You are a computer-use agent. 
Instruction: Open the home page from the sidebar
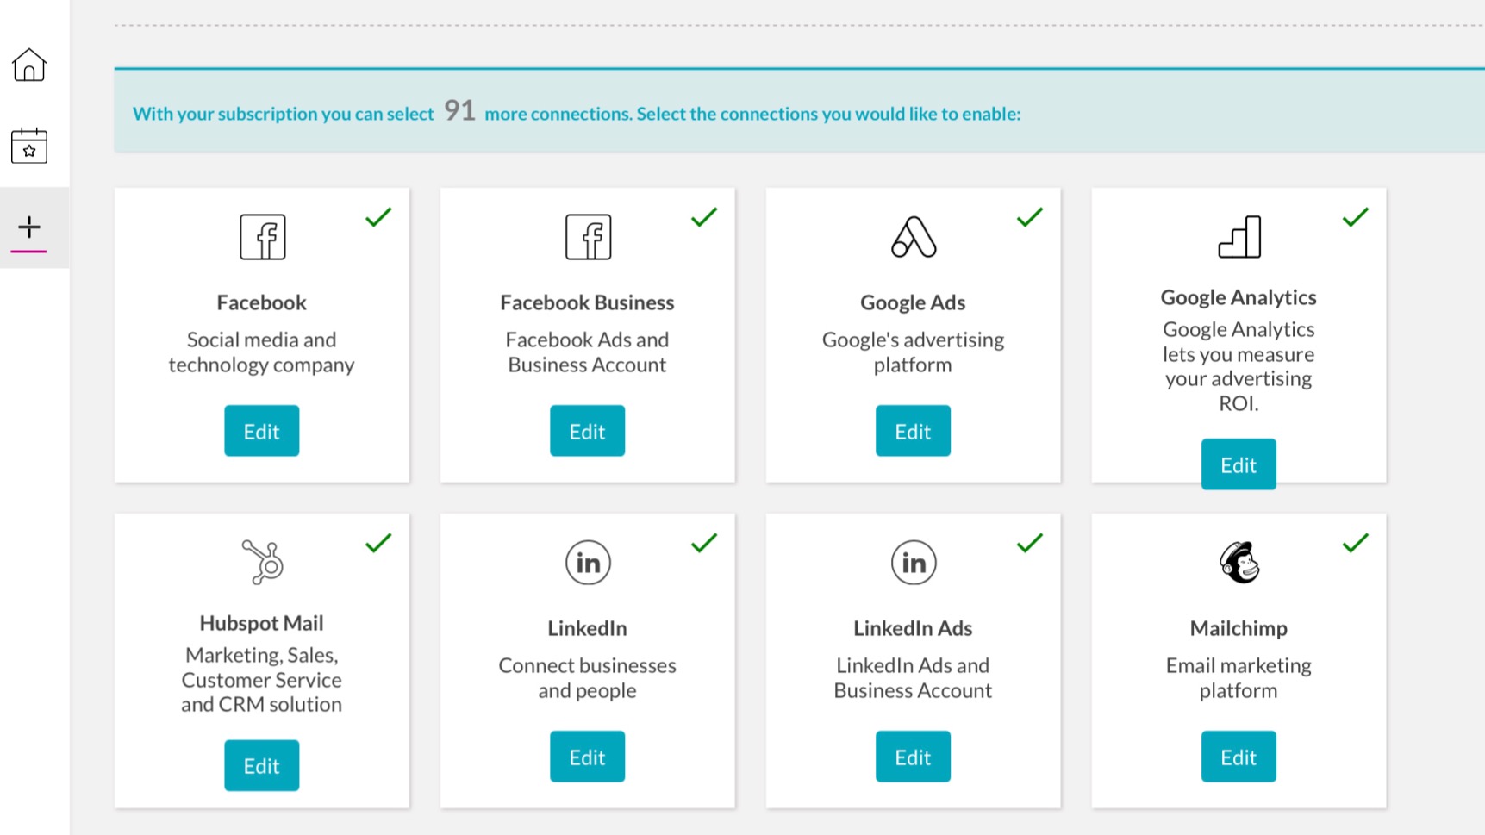(x=29, y=65)
